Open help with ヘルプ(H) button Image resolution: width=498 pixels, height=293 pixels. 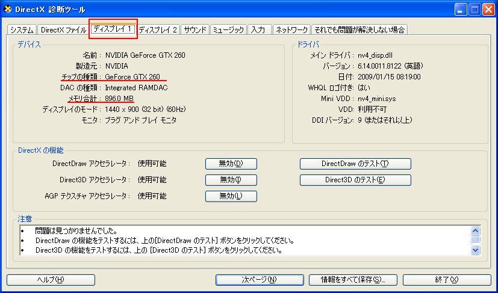click(x=51, y=280)
